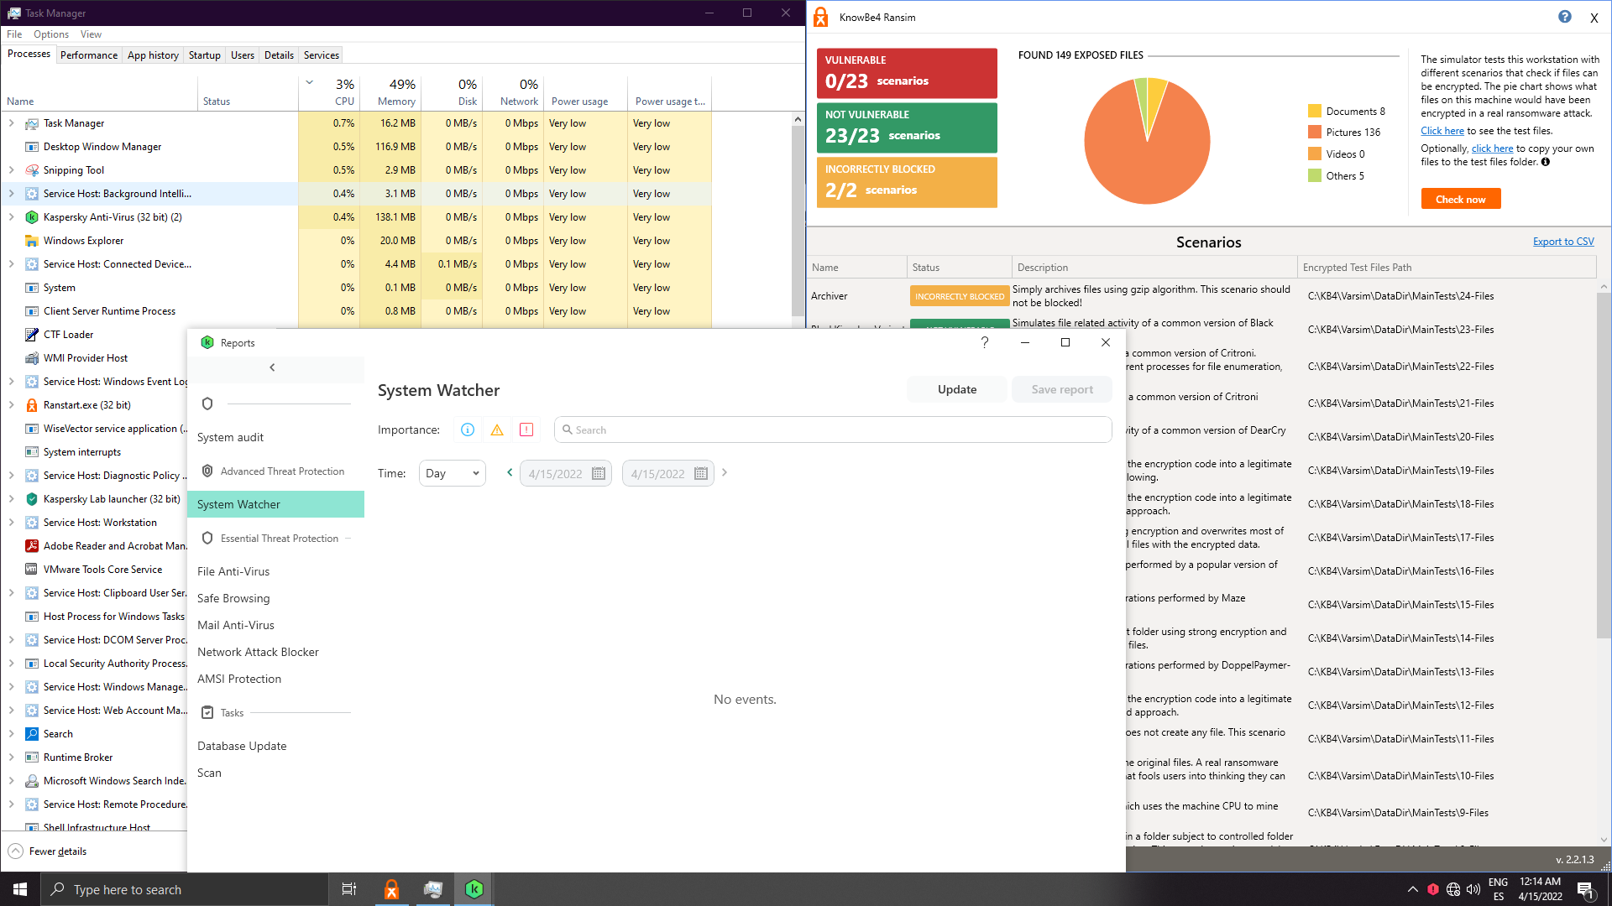Click the Export to CSV link
1612x906 pixels.
pyautogui.click(x=1563, y=242)
